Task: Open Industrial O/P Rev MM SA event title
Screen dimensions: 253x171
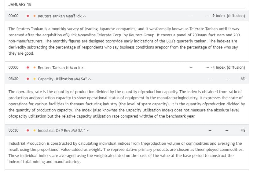Action: click(61, 130)
